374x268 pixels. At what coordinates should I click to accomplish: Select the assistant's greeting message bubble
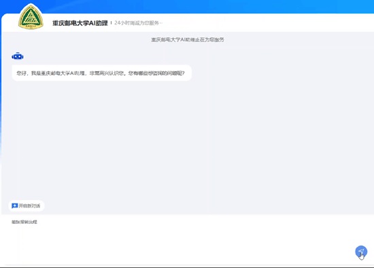point(101,73)
